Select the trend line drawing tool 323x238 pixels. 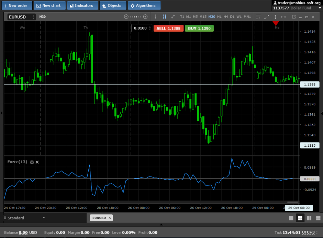click(x=267, y=17)
